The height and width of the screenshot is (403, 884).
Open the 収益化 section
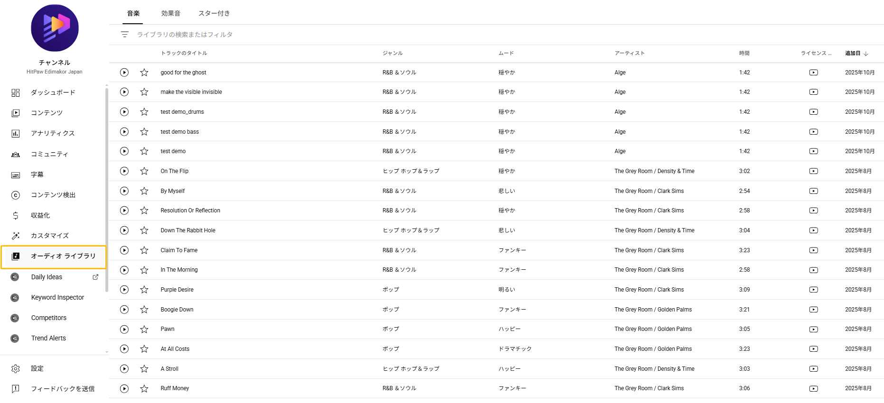(x=40, y=215)
